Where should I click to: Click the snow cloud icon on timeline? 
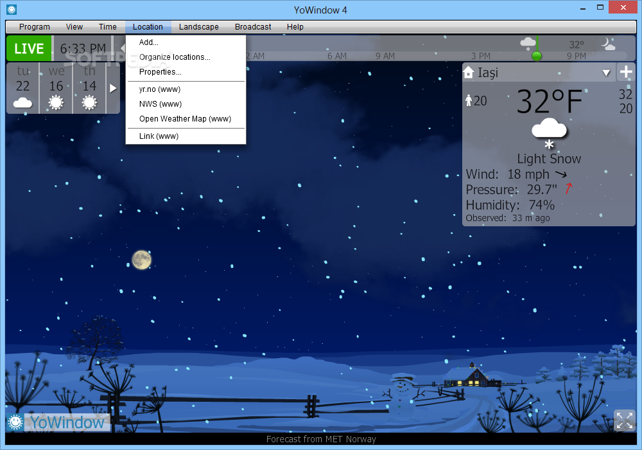pyautogui.click(x=528, y=44)
